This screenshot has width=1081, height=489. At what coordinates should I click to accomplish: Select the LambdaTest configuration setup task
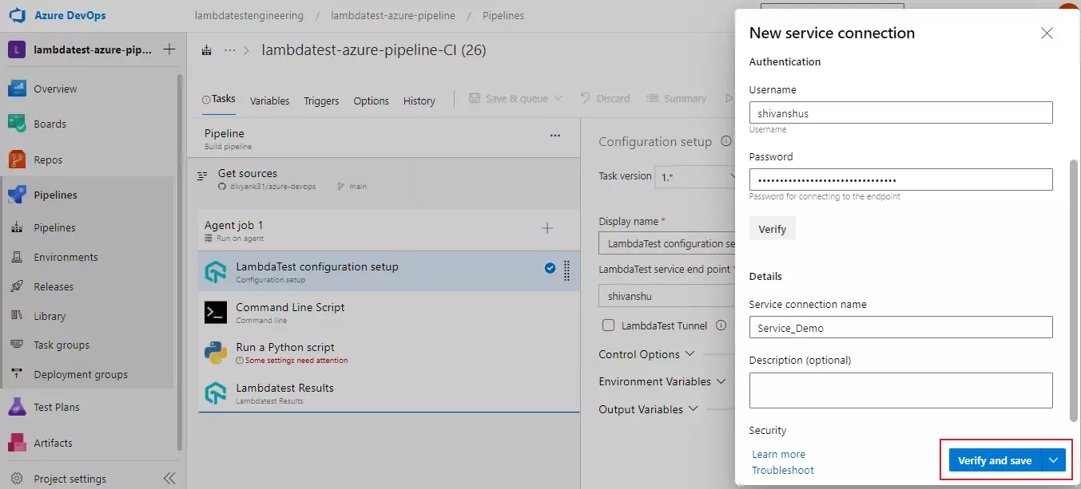[x=316, y=267]
